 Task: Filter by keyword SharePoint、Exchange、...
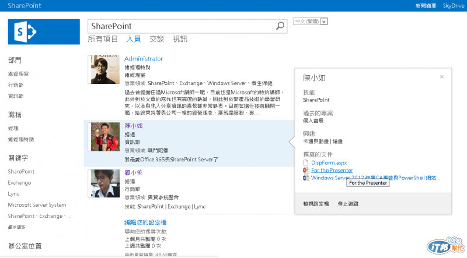(40, 216)
